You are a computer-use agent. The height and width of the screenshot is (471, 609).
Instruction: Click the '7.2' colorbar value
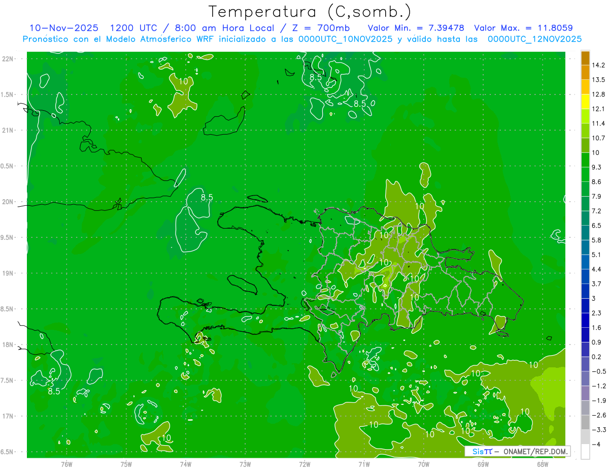pyautogui.click(x=596, y=211)
